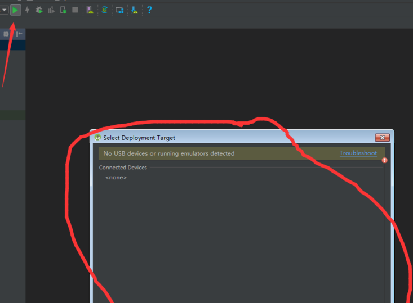Click Apply Changes lightning bolt icon
This screenshot has width=413, height=303.
pos(27,10)
